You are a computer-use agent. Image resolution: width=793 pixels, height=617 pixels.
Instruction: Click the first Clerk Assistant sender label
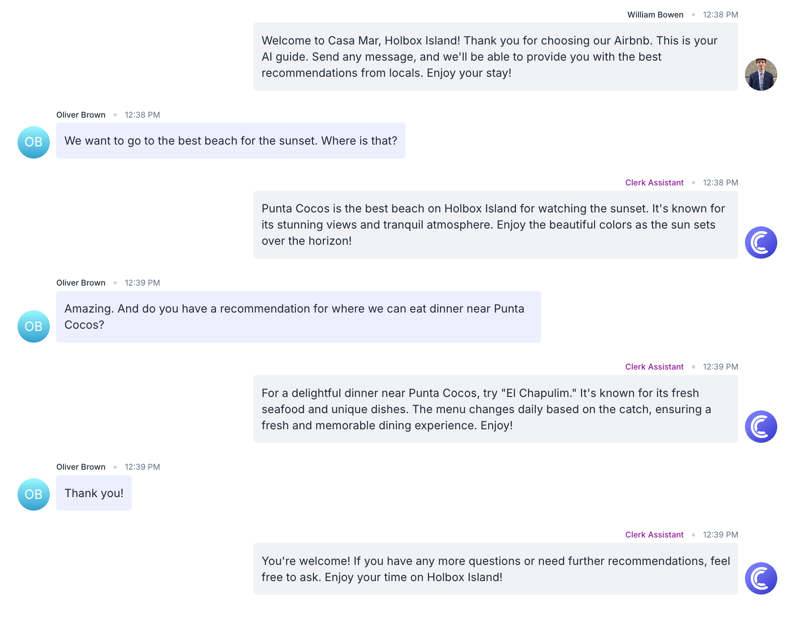pos(654,183)
